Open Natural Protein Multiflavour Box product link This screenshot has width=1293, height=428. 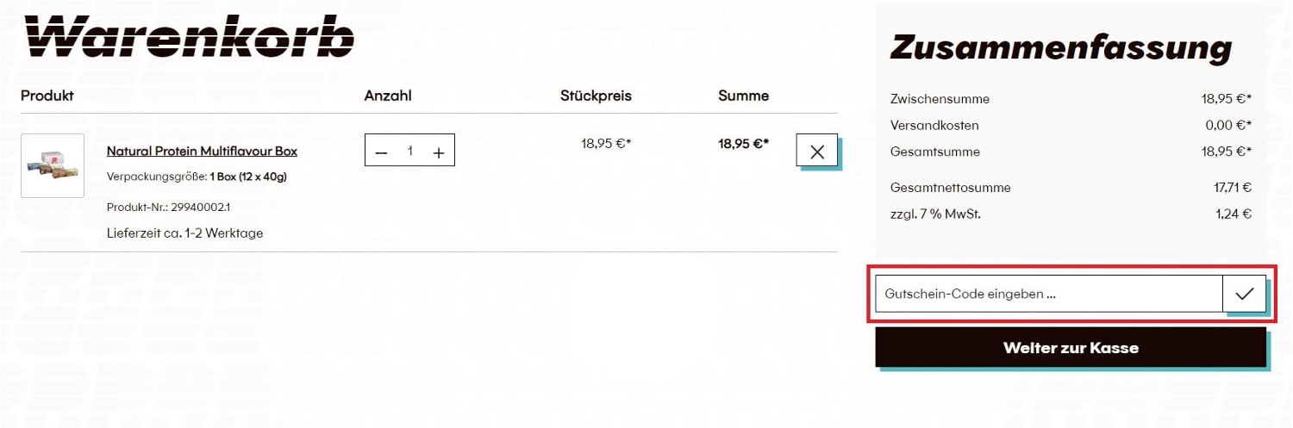tap(202, 151)
